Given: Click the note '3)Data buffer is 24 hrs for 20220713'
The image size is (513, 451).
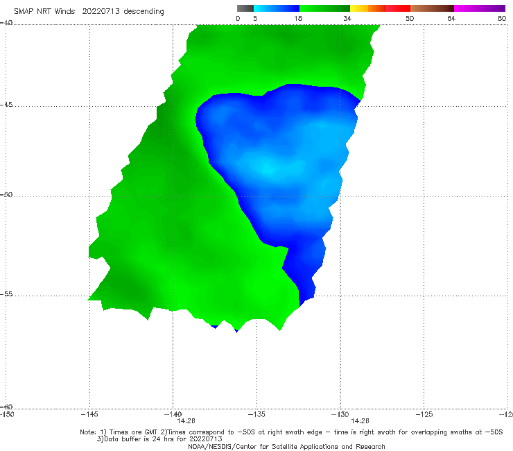Looking at the screenshot, I should click(159, 439).
